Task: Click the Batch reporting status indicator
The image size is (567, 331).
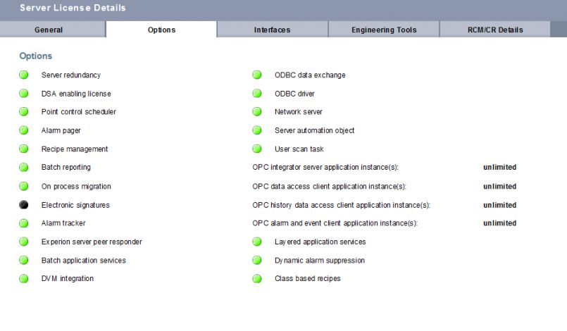Action: coord(24,167)
